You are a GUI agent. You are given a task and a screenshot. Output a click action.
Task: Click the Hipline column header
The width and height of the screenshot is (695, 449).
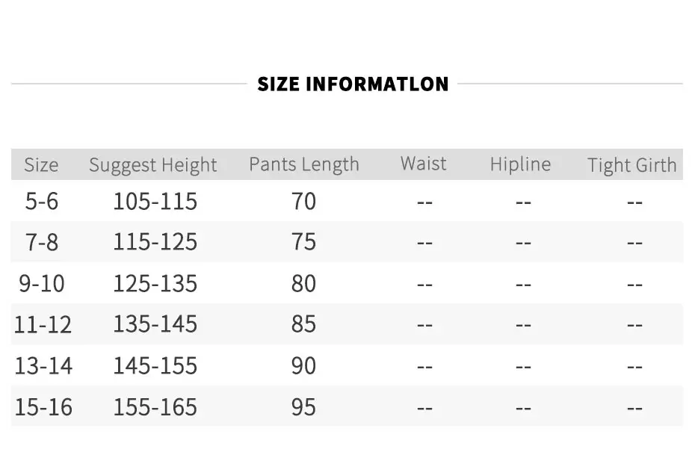click(x=520, y=164)
